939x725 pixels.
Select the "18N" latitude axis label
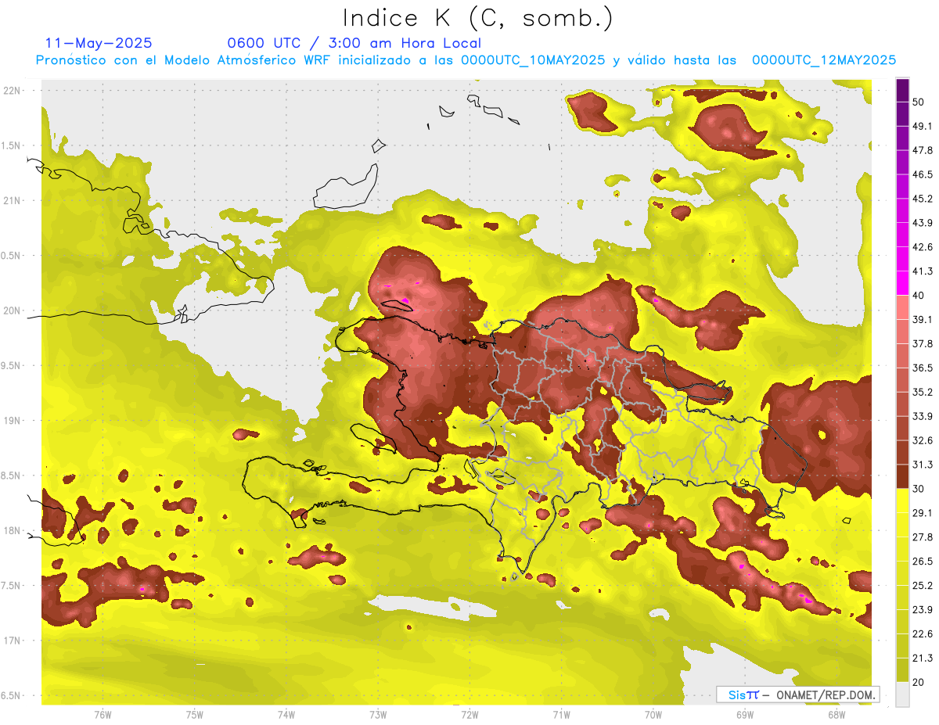click(12, 530)
